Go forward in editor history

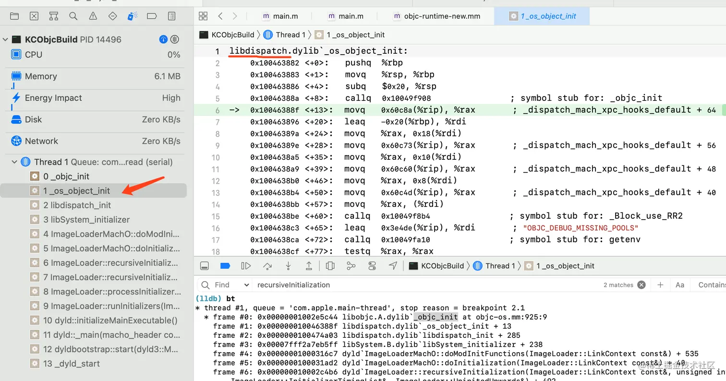click(235, 16)
